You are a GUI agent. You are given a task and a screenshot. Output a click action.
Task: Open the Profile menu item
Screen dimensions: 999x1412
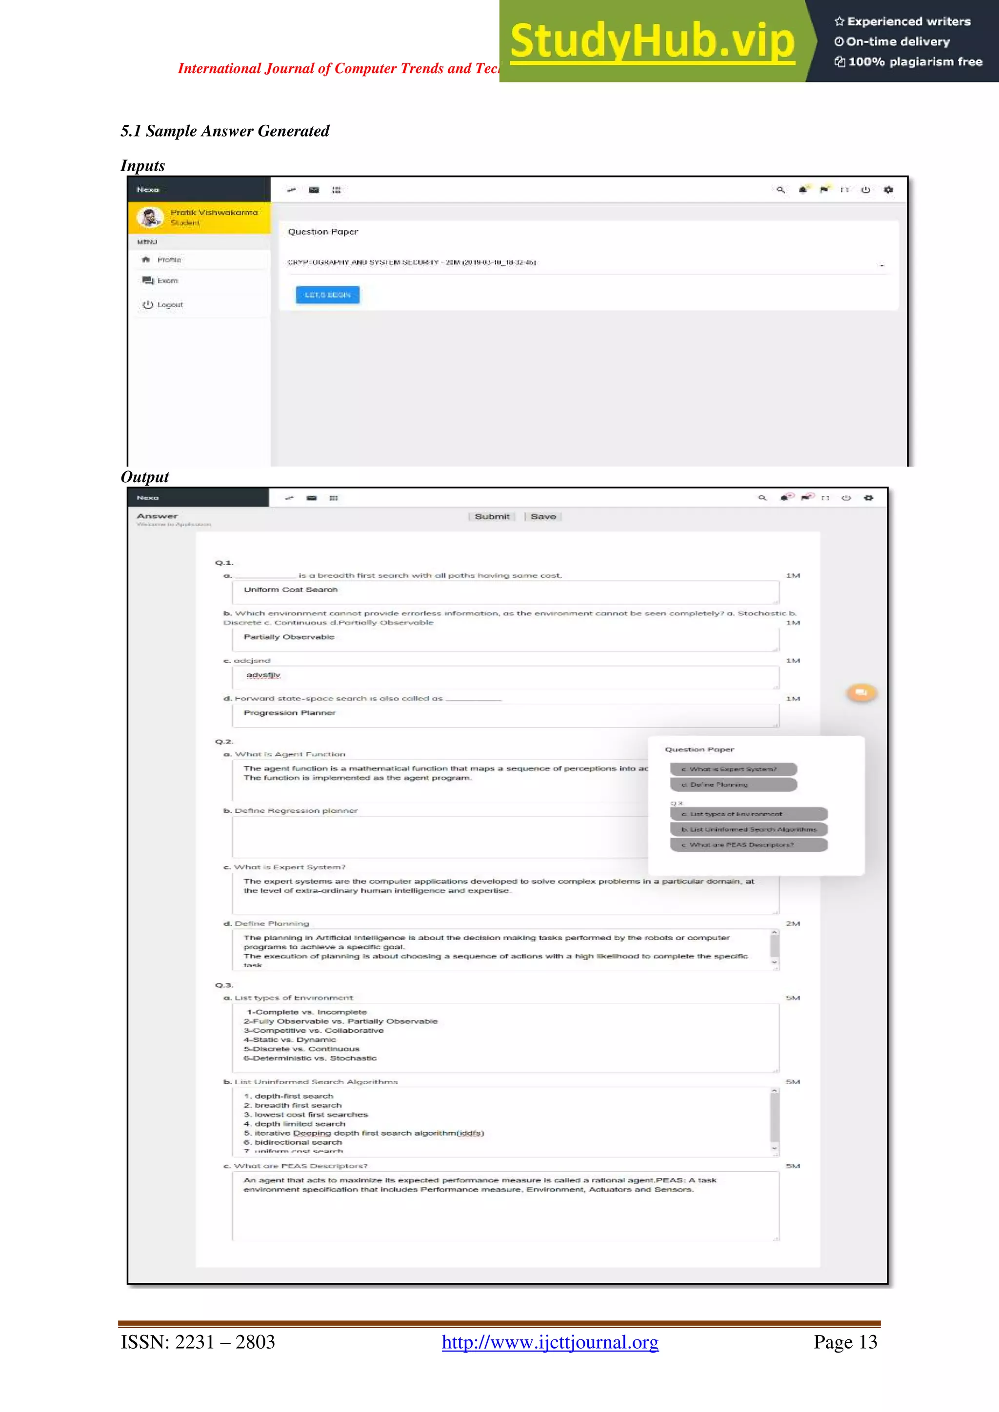169,260
